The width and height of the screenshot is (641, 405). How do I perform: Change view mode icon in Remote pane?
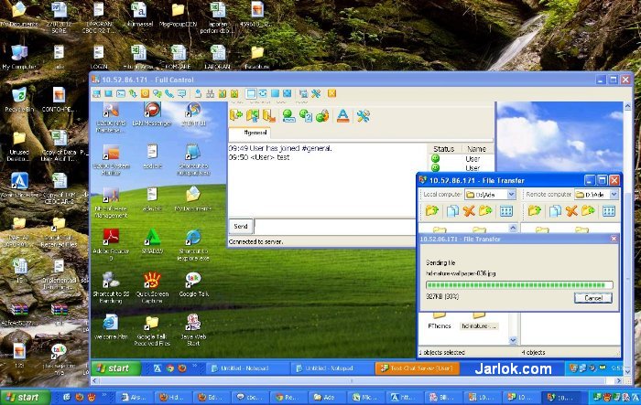click(609, 211)
